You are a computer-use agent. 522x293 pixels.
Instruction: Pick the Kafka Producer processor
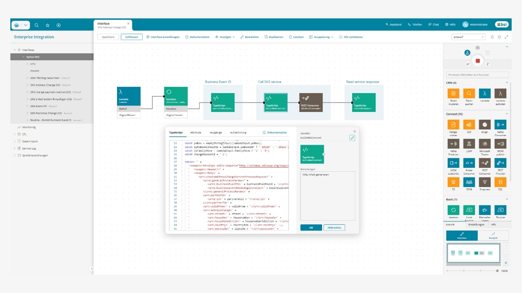pyautogui.click(x=453, y=144)
